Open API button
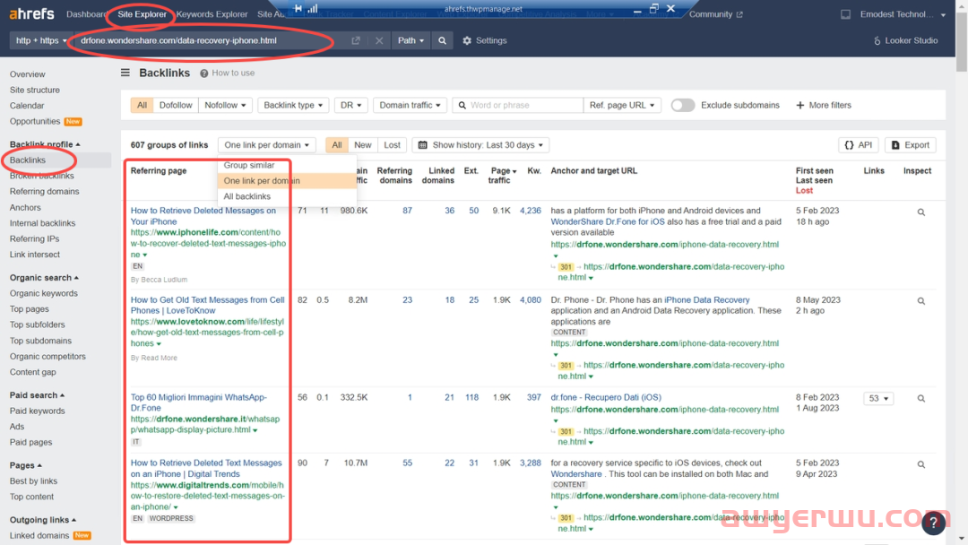The width and height of the screenshot is (968, 545). [x=858, y=145]
